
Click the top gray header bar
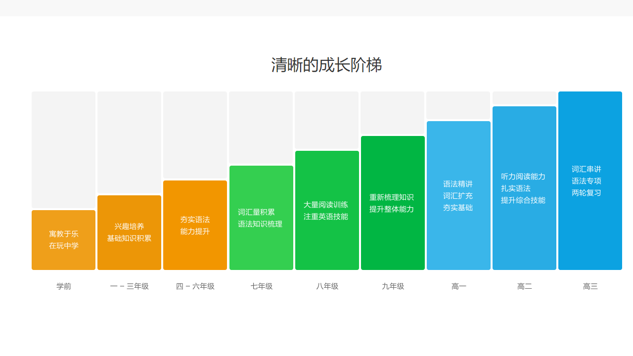pyautogui.click(x=316, y=8)
